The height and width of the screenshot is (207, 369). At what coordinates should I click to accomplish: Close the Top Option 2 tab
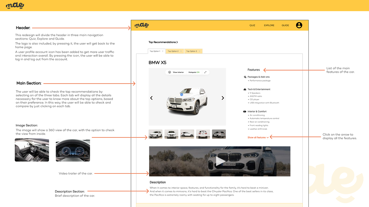coord(181,51)
